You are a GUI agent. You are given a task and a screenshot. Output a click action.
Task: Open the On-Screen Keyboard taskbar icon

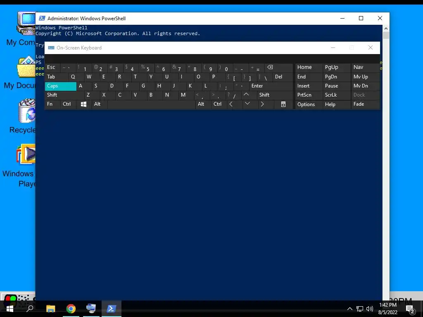(91, 309)
